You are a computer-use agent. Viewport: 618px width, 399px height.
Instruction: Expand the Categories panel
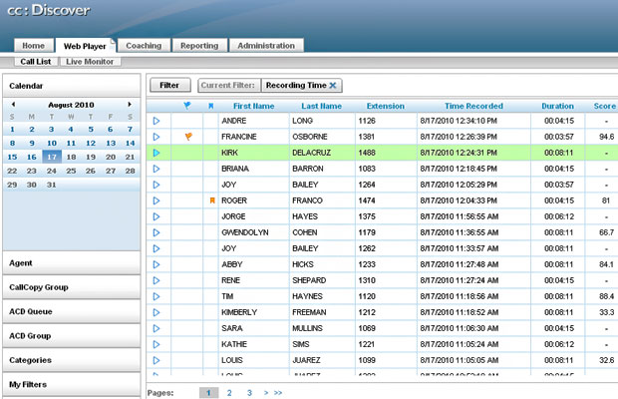click(72, 360)
